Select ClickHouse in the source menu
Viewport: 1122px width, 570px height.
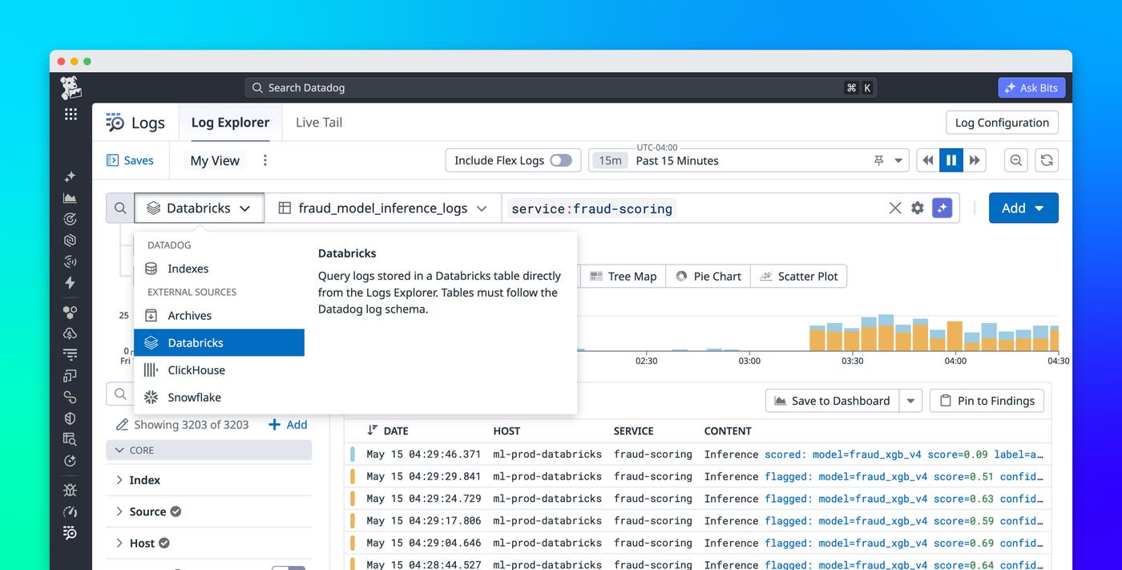point(219,370)
